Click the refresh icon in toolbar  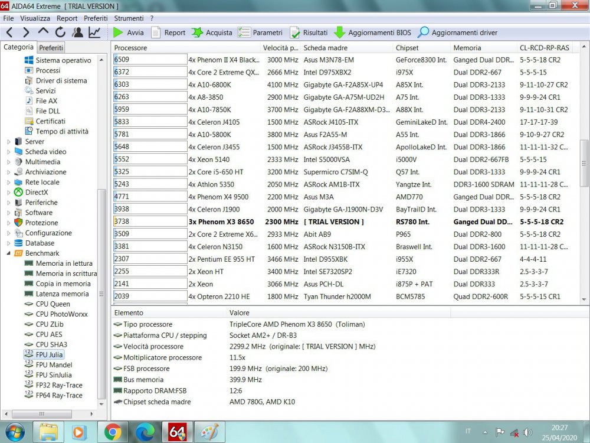coord(60,32)
